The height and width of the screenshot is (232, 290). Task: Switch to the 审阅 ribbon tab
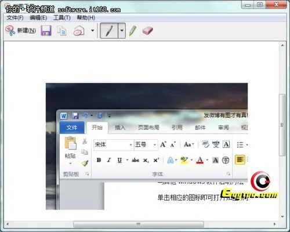pyautogui.click(x=223, y=128)
